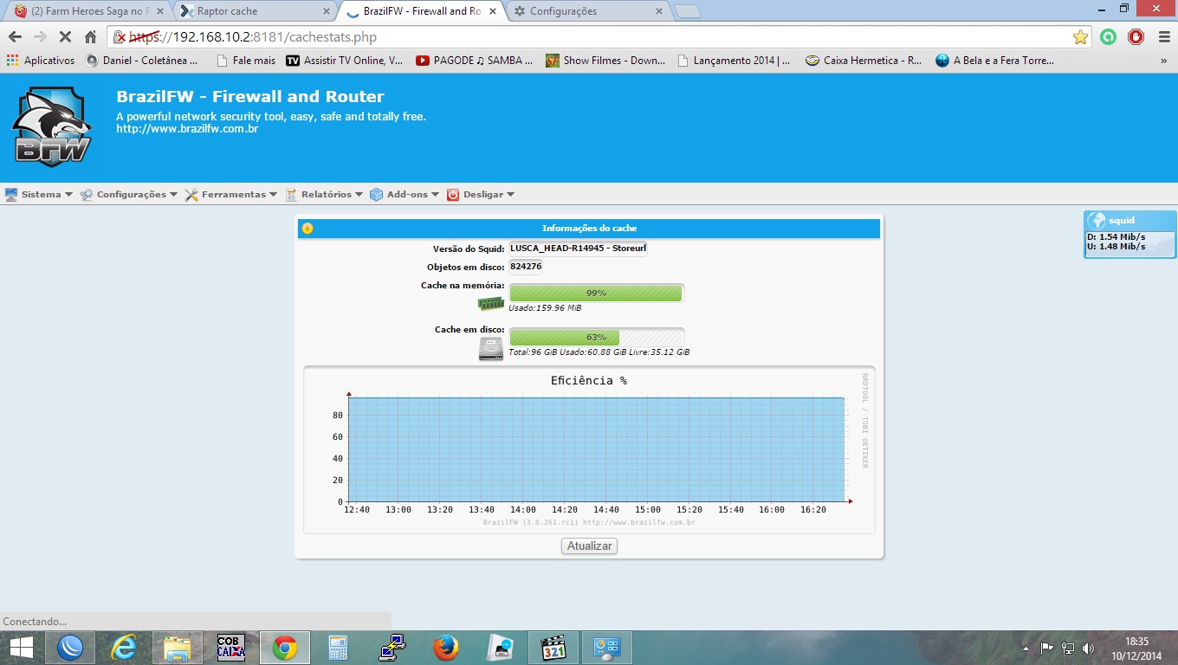Viewport: 1178px width, 665px height.
Task: Launch Internet Explorer from the taskbar
Action: point(124,648)
